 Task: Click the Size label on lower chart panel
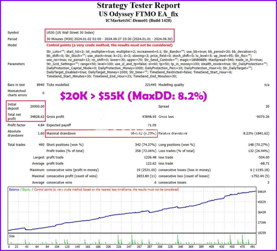pos(13,236)
